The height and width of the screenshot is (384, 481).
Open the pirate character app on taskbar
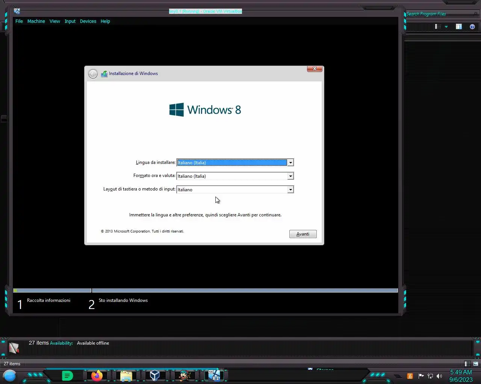tap(185, 375)
